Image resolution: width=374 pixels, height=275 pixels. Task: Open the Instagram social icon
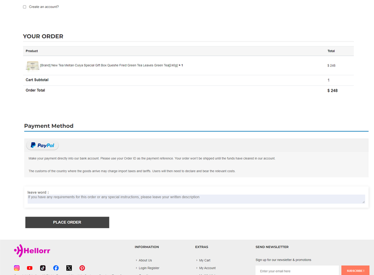click(x=17, y=268)
